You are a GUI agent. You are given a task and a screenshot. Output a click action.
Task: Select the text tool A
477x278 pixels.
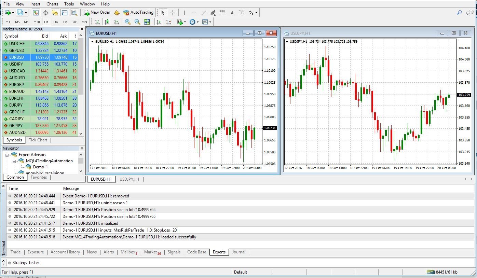click(232, 13)
